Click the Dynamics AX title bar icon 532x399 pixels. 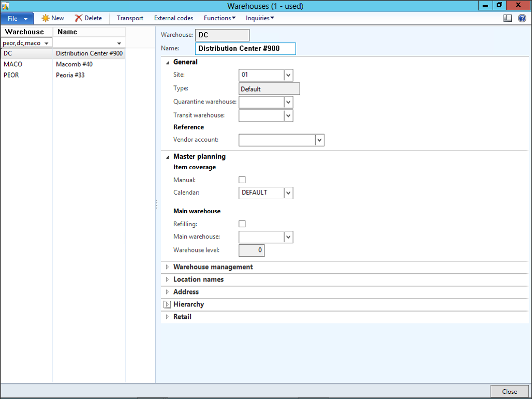tap(5, 6)
